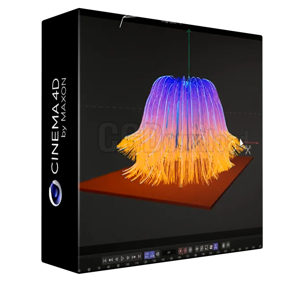283x283 pixels.
Task: Play the animation forwards
Action: [x=122, y=258]
